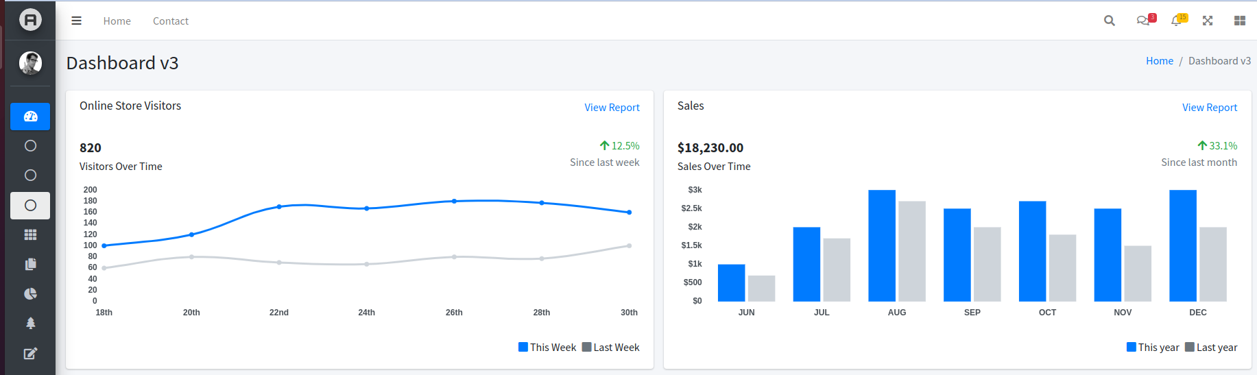Select the highlighted active circle sidebar icon
Viewport: 1257px width, 375px height.
click(30, 206)
